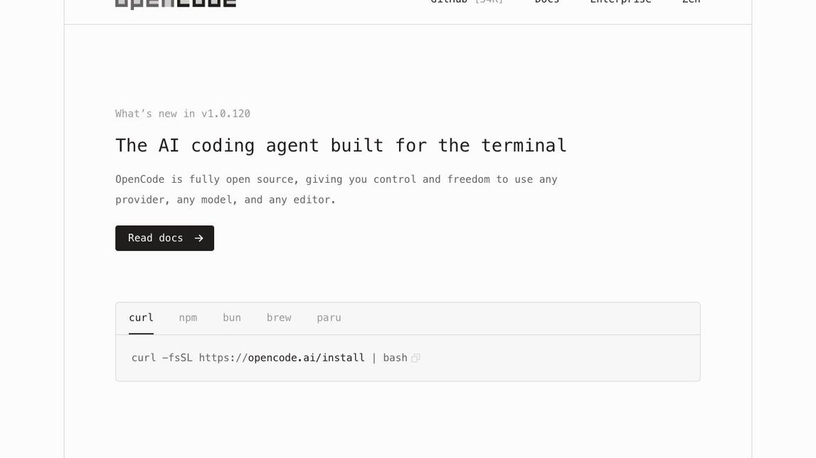Select the install command text area
Viewport: 816px width, 458px height.
(269, 358)
